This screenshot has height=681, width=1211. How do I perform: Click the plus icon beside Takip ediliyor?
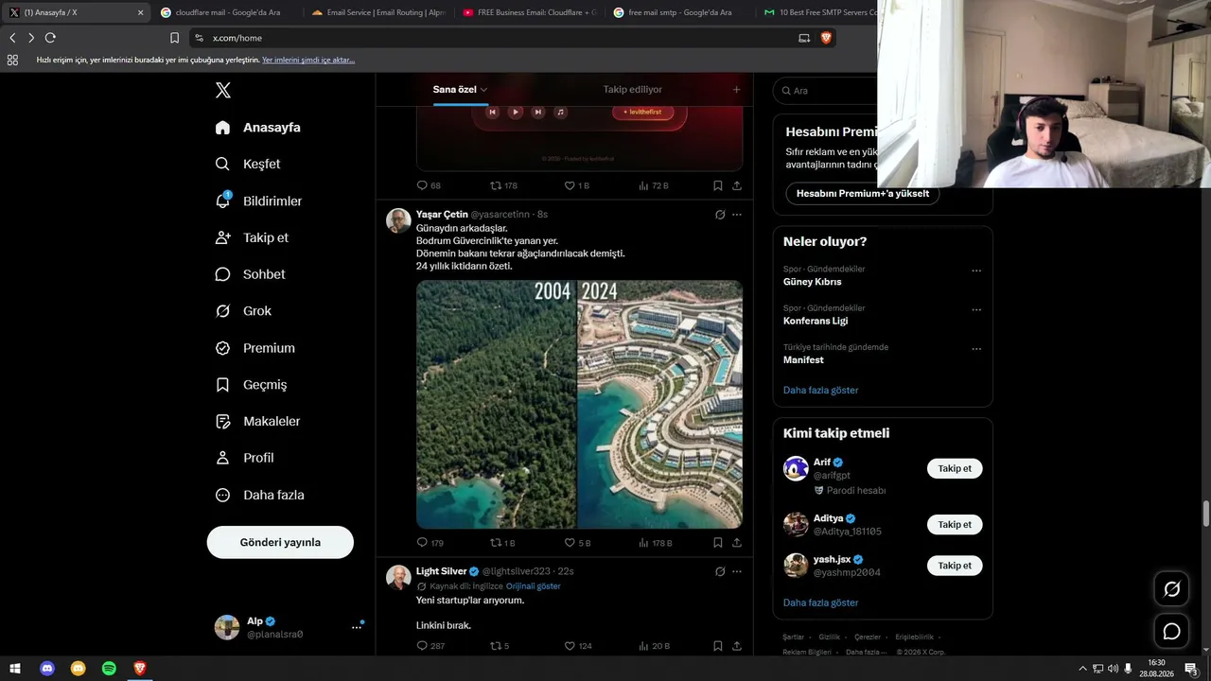pos(736,90)
